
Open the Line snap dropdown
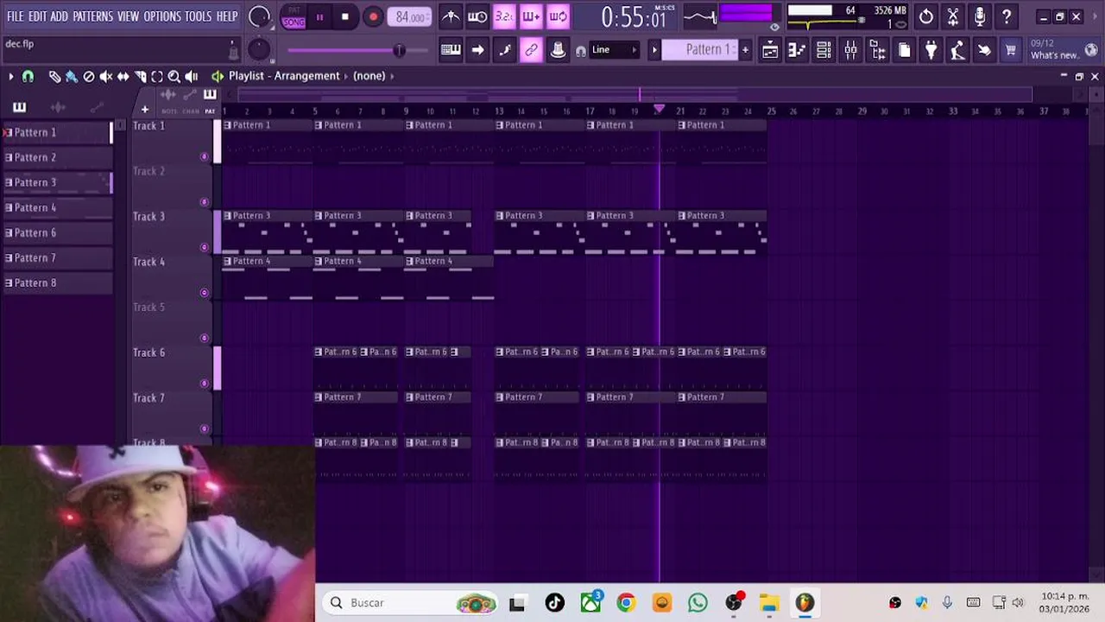pyautogui.click(x=614, y=50)
